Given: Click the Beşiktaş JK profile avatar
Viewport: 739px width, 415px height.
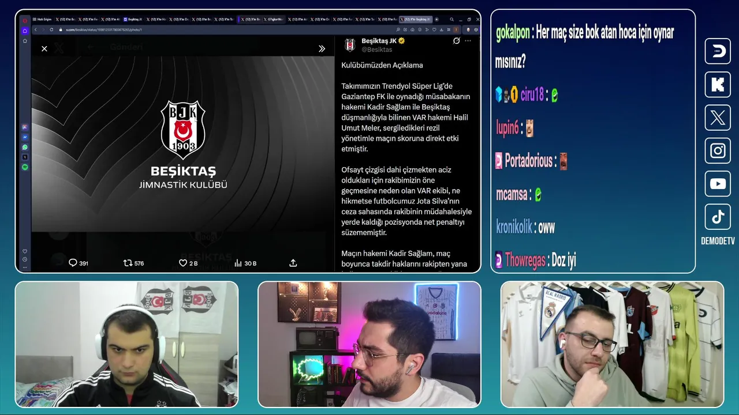Looking at the screenshot, I should click(x=349, y=45).
